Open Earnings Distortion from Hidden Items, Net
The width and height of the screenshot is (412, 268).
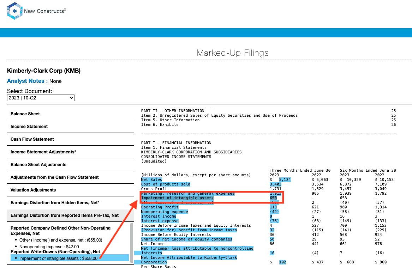tap(70, 203)
